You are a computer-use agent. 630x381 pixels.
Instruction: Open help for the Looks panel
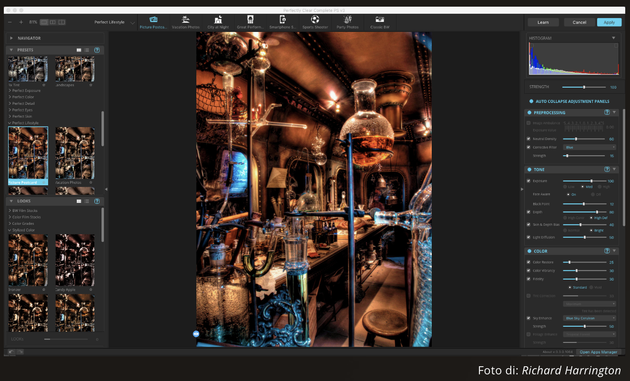point(97,201)
